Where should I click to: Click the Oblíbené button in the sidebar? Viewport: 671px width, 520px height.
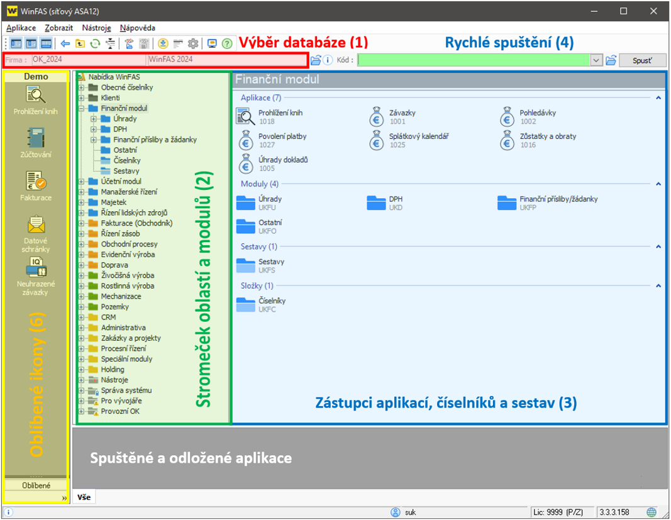click(x=36, y=485)
